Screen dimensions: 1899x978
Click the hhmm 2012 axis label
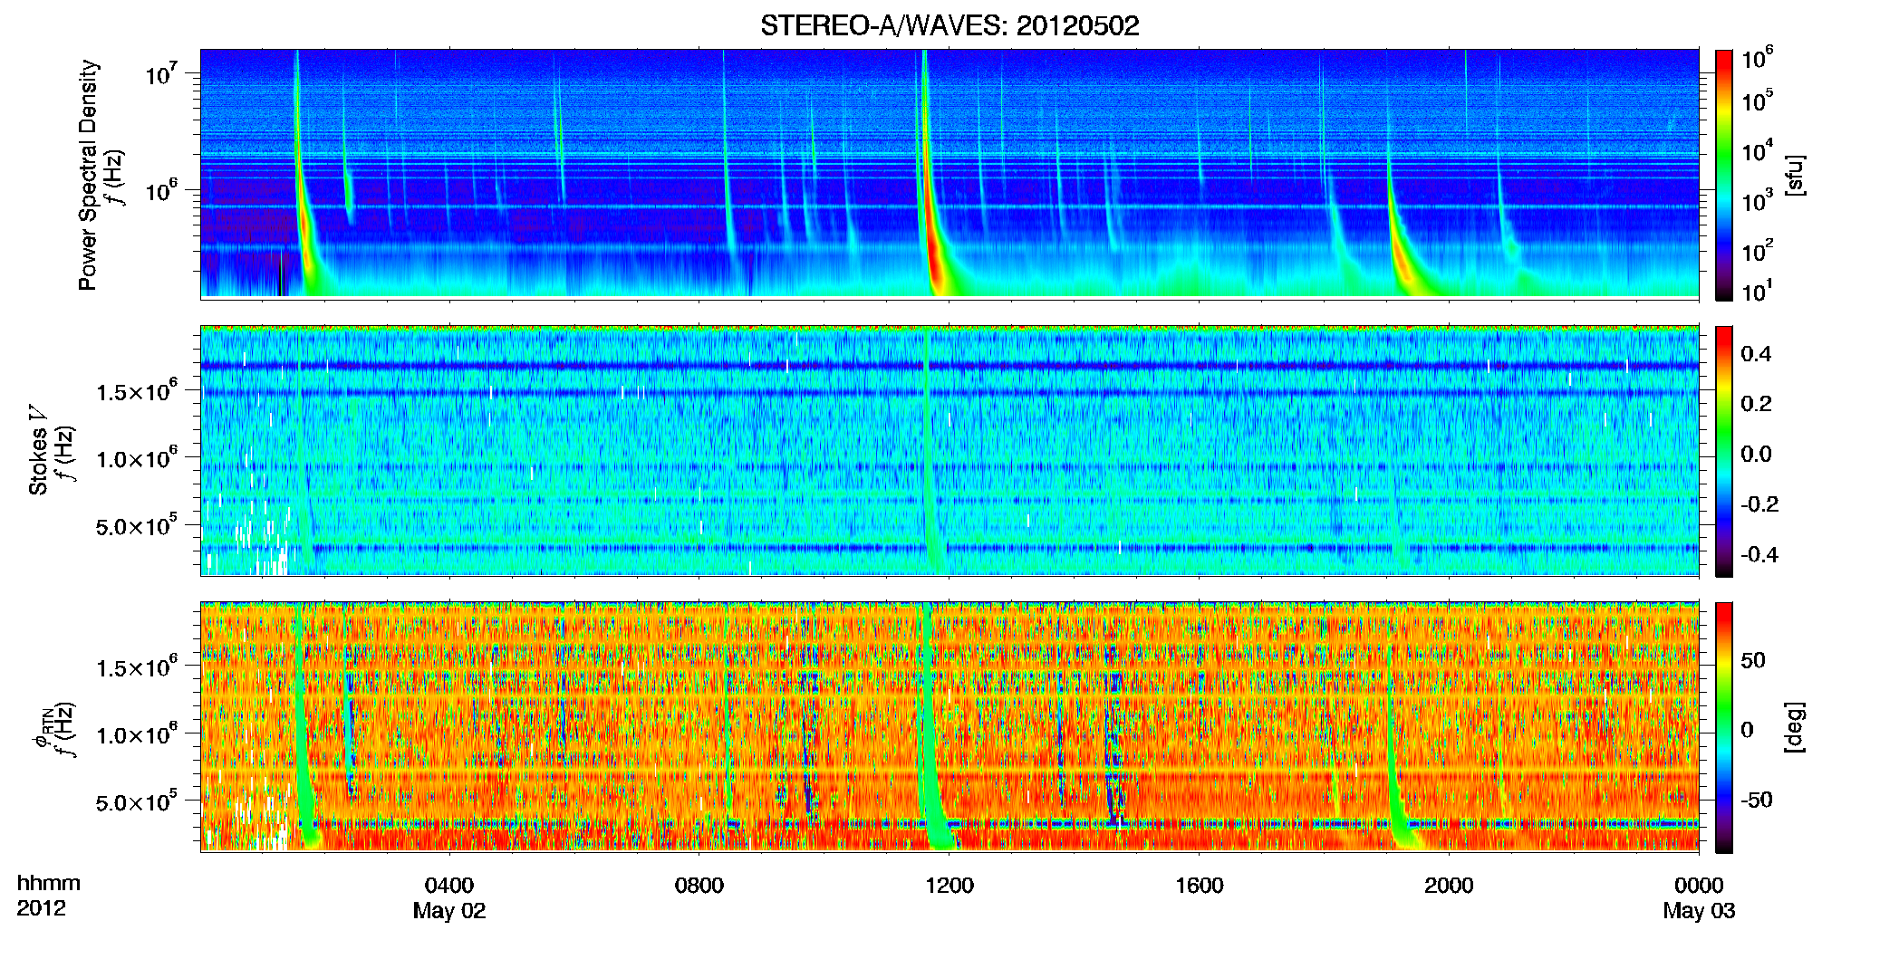(49, 896)
